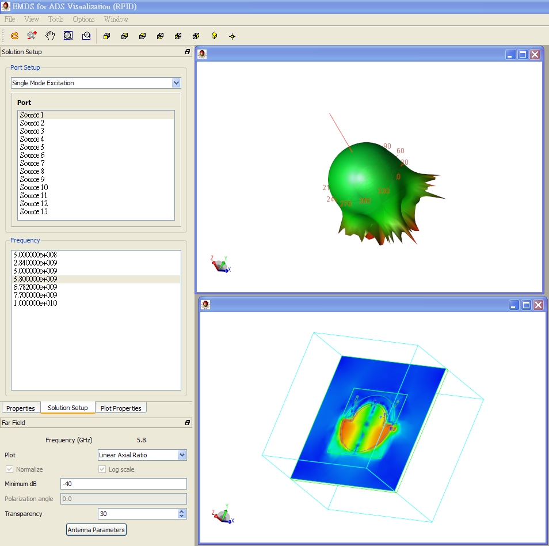Viewport: 549px width, 546px height.
Task: Undock the Far Field panel
Action: [x=188, y=423]
